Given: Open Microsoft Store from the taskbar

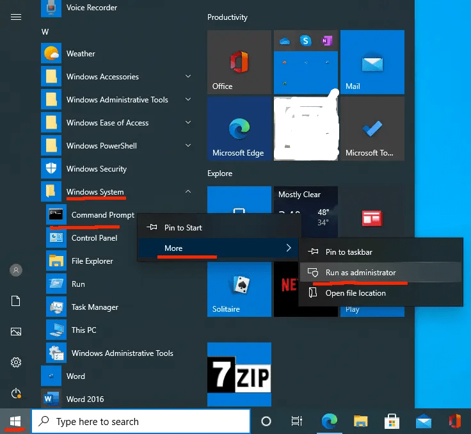Looking at the screenshot, I should coord(392,421).
